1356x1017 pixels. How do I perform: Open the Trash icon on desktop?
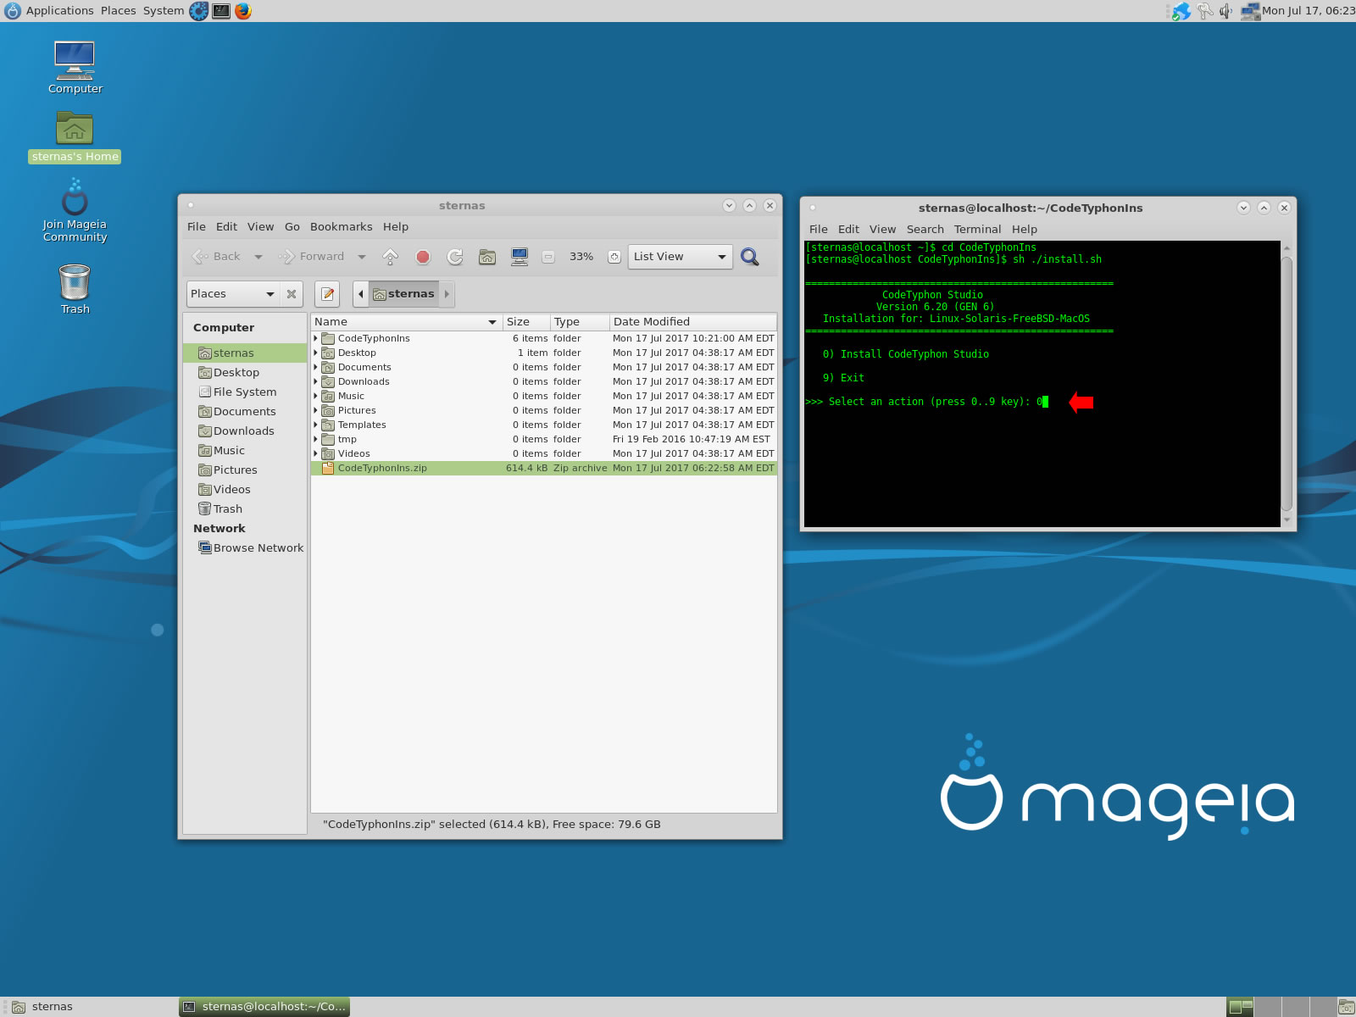[75, 289]
